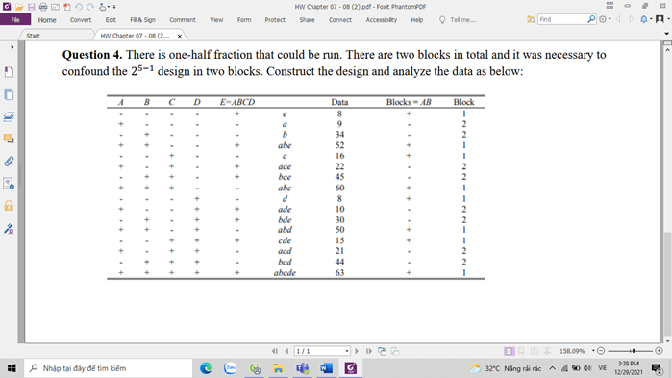This screenshot has width=672, height=378.
Task: Go to previous search result arrow
Action: pos(618,19)
